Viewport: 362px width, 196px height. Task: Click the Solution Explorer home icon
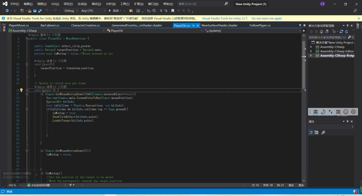(x=321, y=32)
